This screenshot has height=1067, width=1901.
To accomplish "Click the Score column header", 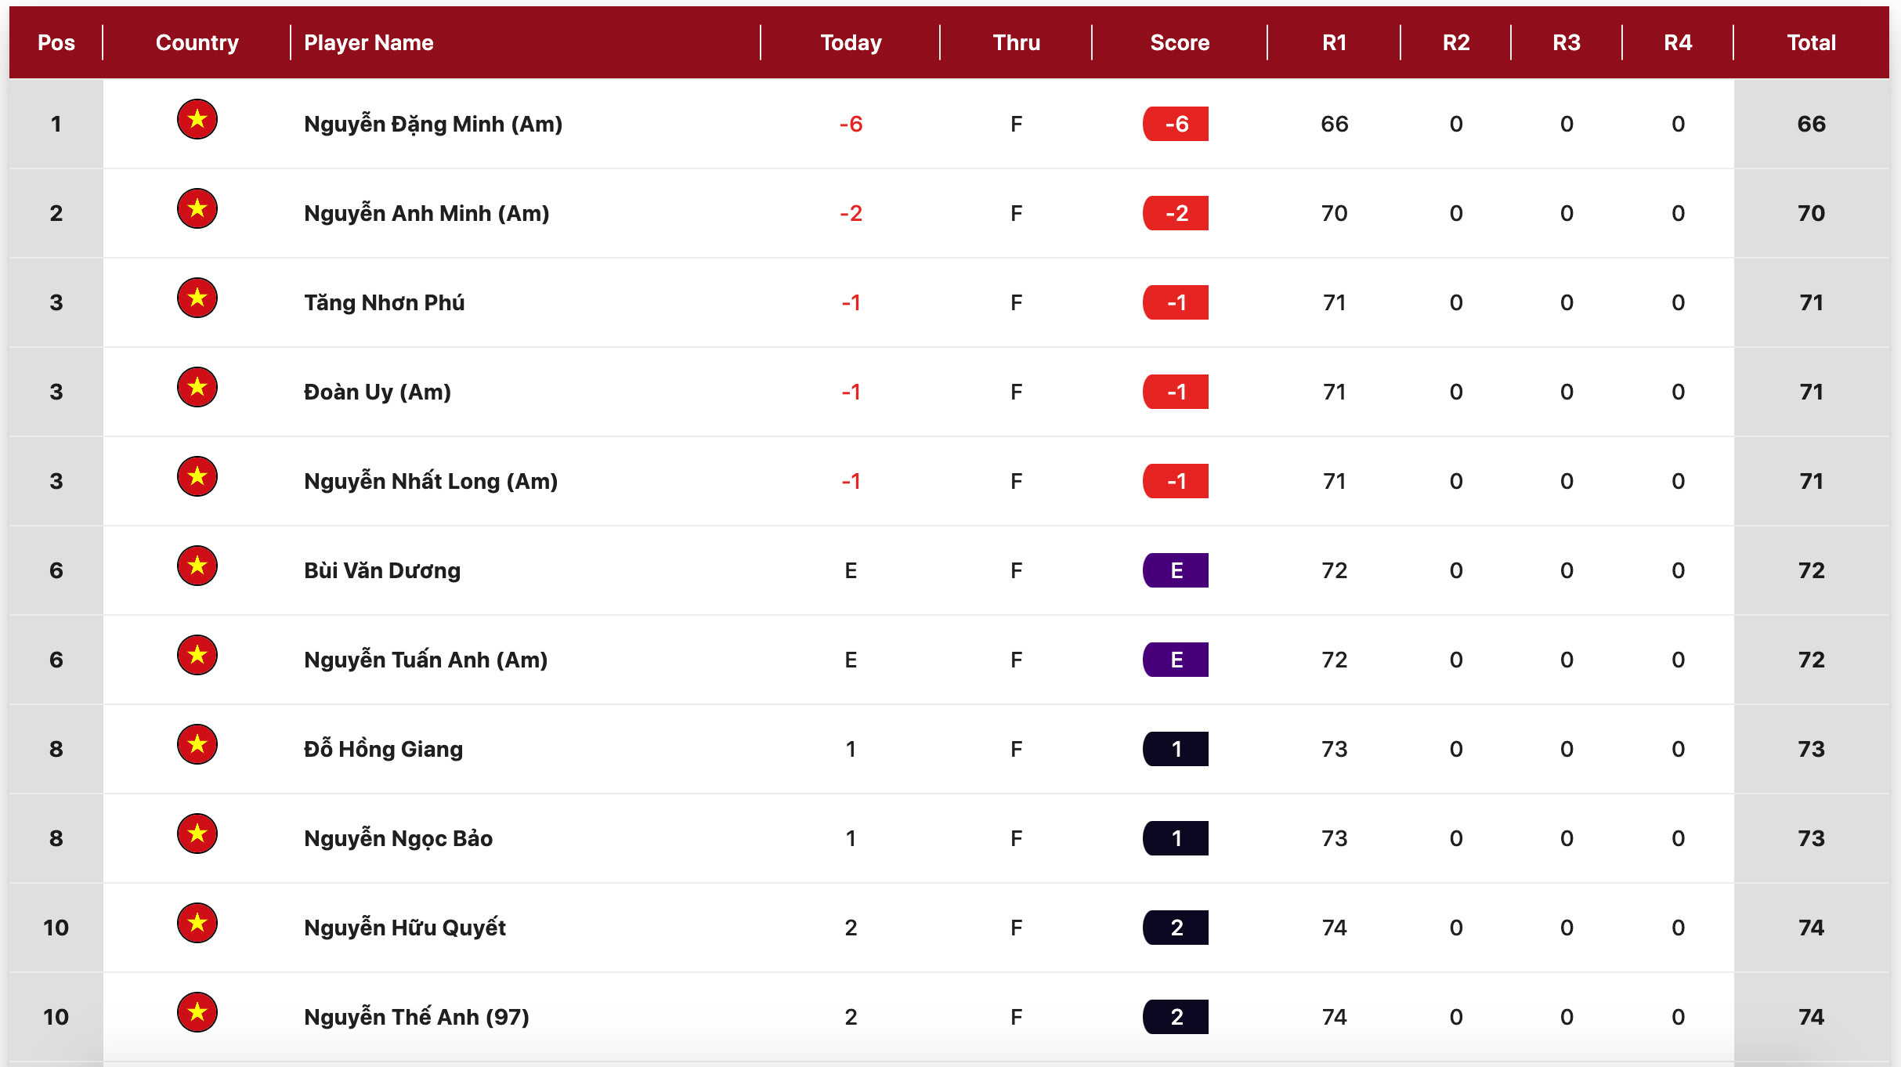I will pyautogui.click(x=1179, y=42).
